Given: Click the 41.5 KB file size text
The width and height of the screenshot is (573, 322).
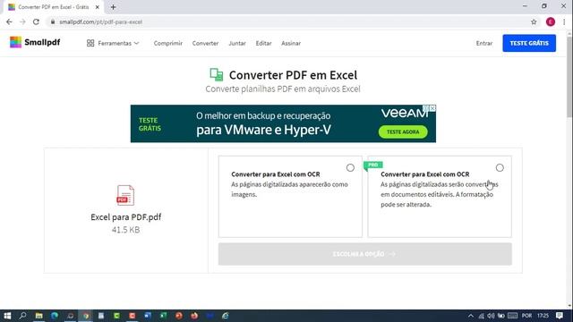Looking at the screenshot, I should pos(125,230).
